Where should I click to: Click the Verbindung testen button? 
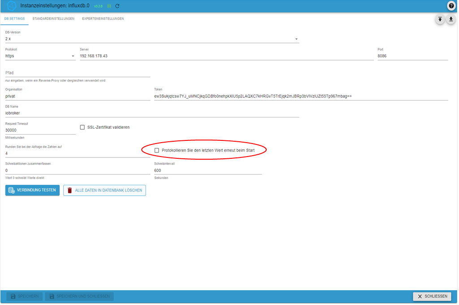[x=32, y=190]
